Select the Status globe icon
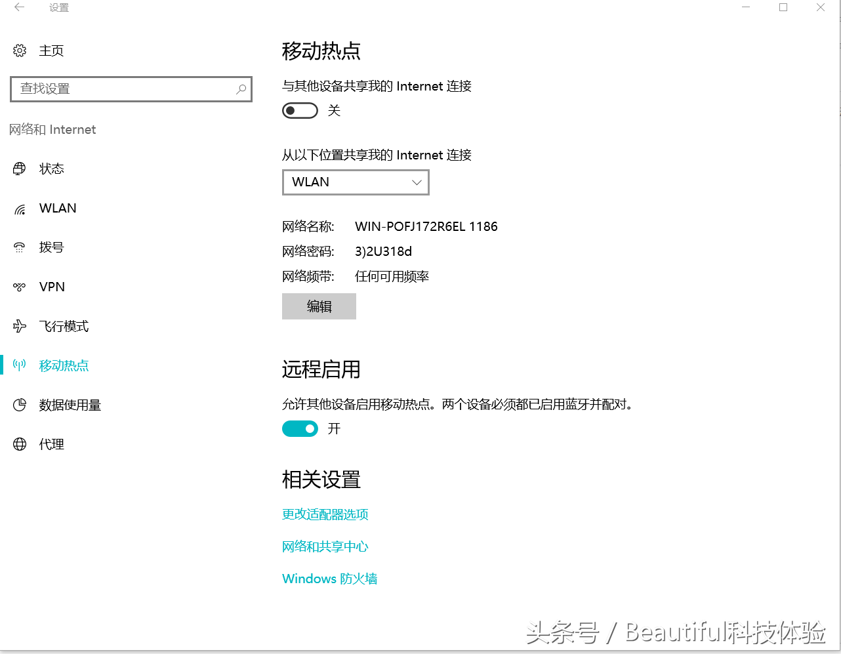The width and height of the screenshot is (841, 654). coord(20,169)
